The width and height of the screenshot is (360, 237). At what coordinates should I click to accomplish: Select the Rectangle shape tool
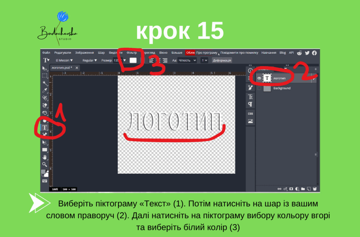click(44, 150)
